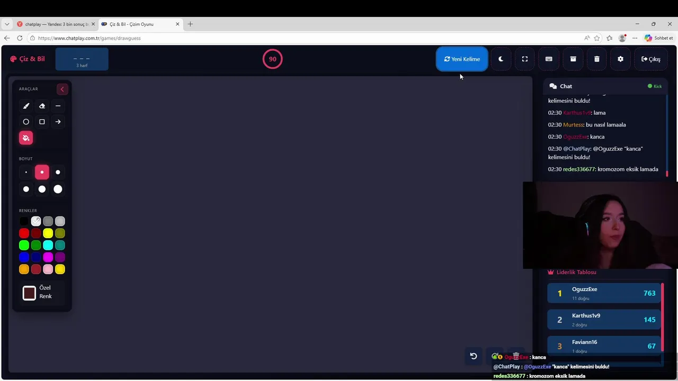Click the Liderlik Tablosu heading
678x381 pixels.
pyautogui.click(x=572, y=272)
